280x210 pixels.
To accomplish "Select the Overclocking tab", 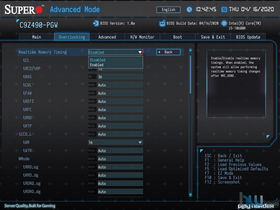I will coord(72,37).
